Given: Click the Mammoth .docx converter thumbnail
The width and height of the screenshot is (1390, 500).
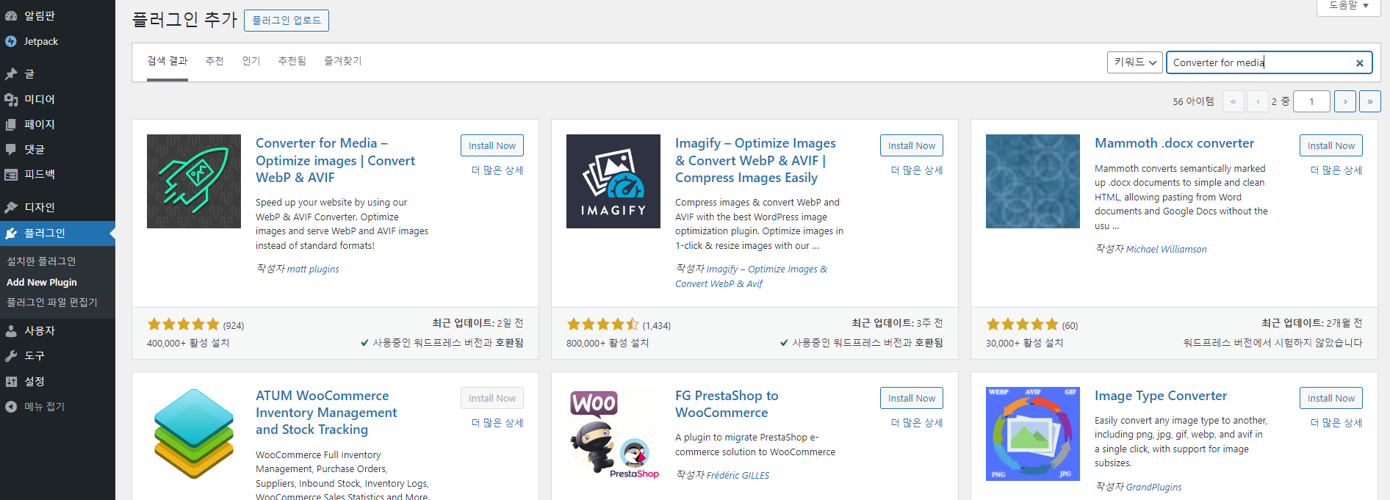Looking at the screenshot, I should (x=1033, y=181).
